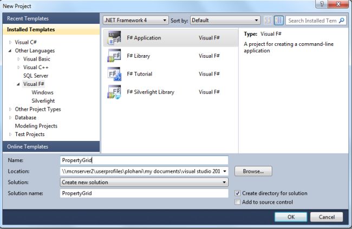Select the Other Project Types label
Image resolution: width=352 pixels, height=229 pixels.
(x=38, y=109)
